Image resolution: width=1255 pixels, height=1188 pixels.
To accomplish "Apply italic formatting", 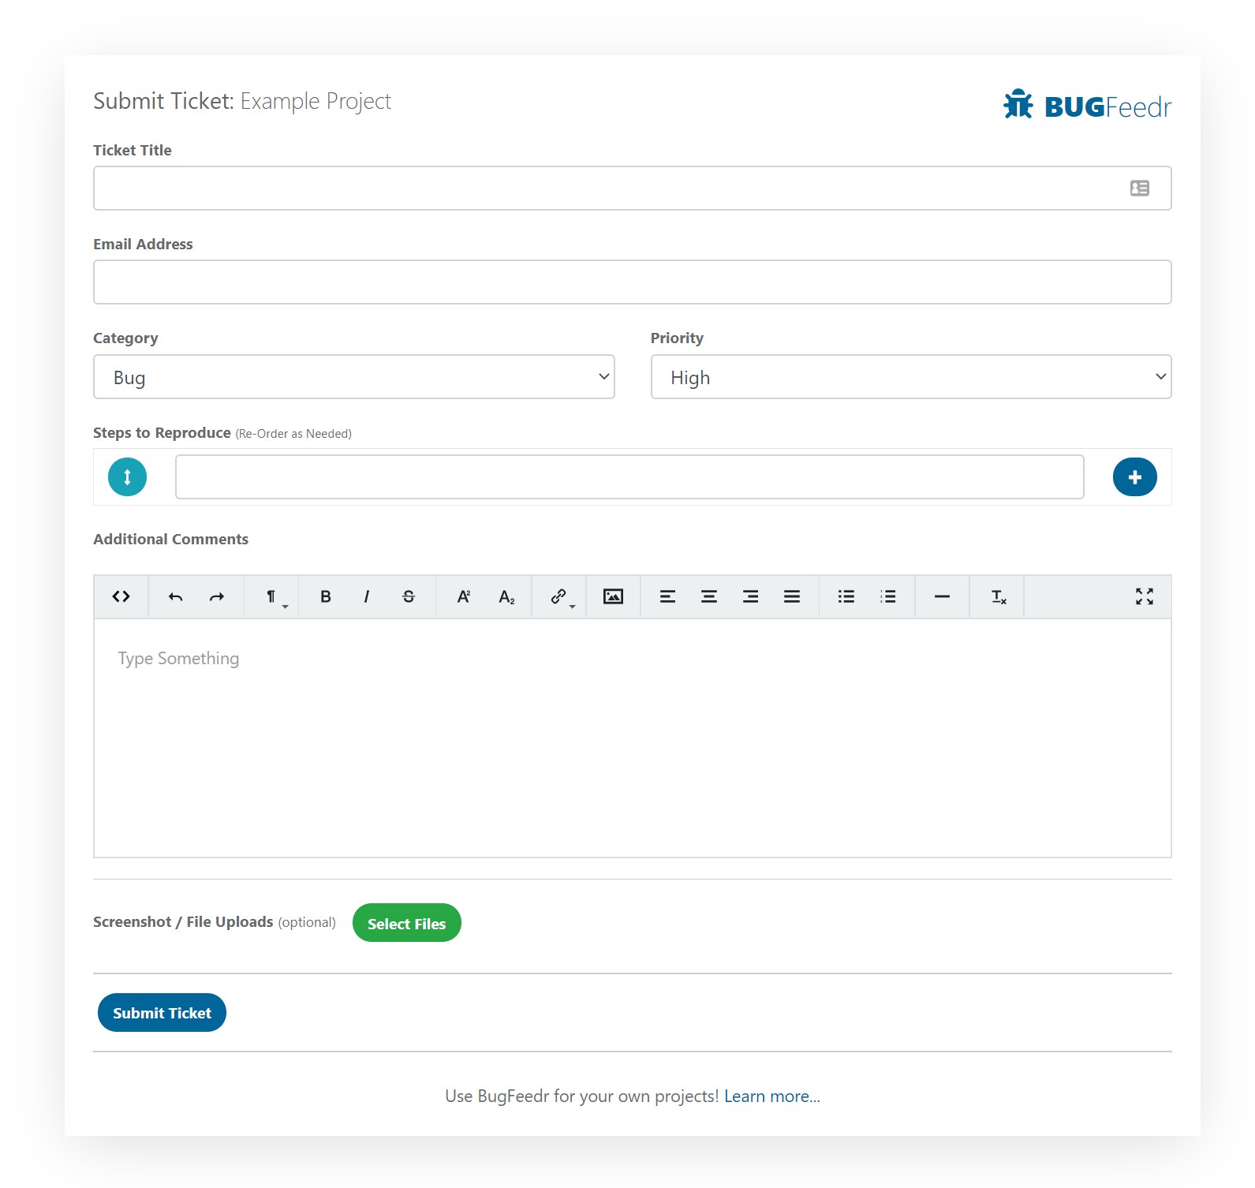I will pyautogui.click(x=367, y=596).
